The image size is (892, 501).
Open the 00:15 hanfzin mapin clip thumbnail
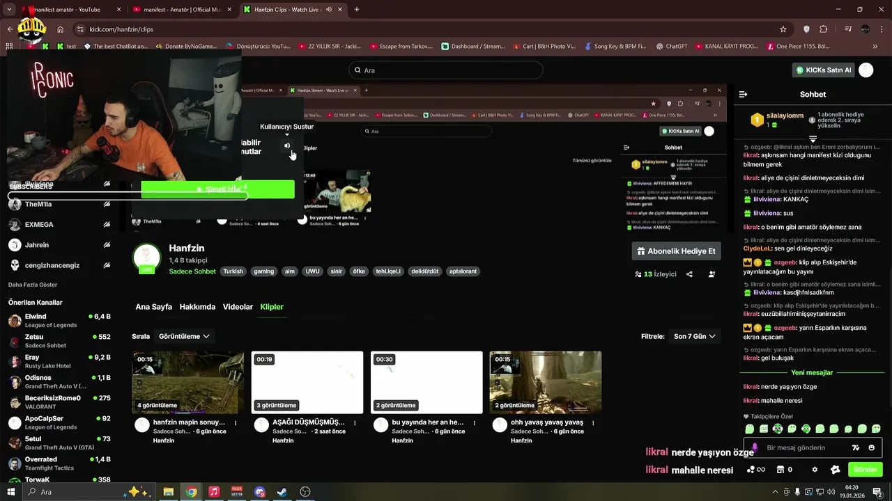pos(188,382)
